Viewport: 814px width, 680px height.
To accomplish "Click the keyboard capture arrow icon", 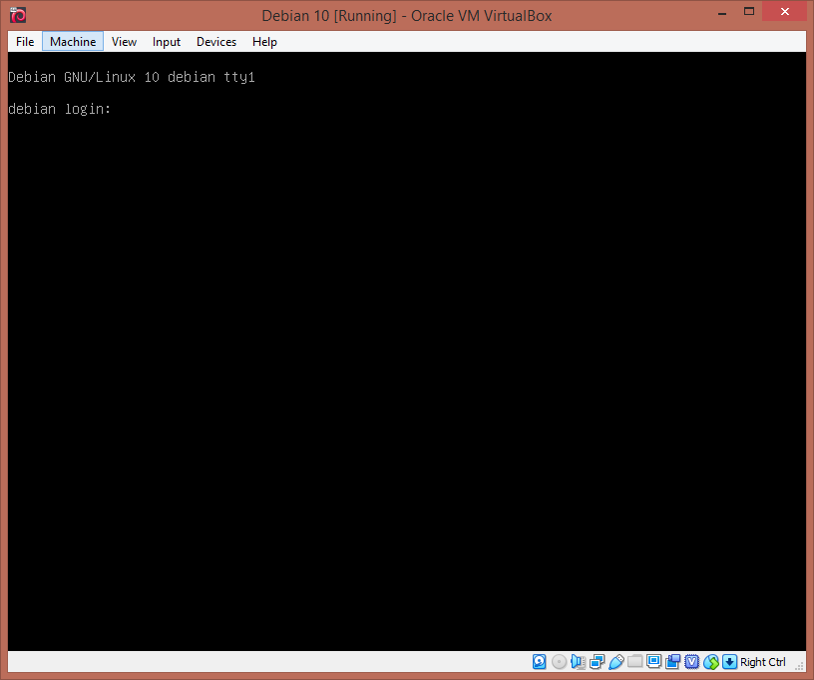I will tap(729, 661).
